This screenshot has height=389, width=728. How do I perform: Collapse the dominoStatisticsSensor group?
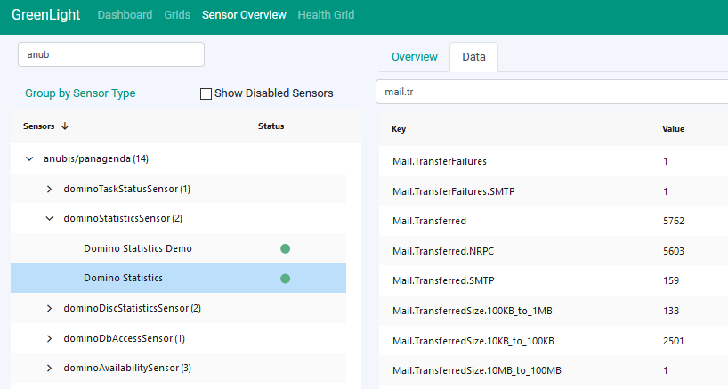click(50, 219)
